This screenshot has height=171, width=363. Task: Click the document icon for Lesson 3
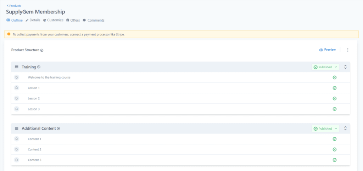(x=16, y=109)
